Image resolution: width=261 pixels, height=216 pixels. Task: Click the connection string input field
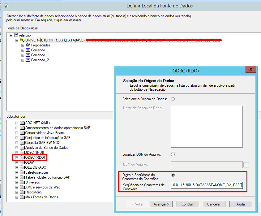tap(207, 185)
